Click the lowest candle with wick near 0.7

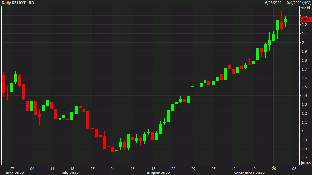[116, 154]
